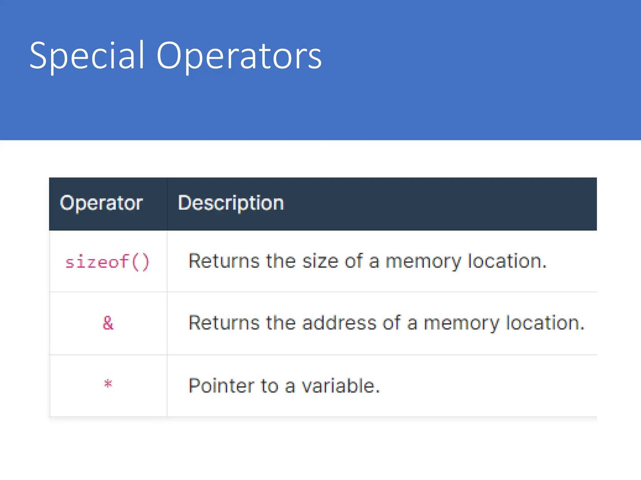Select the sizeof() operator cell
This screenshot has height=480, width=641.
pos(107,262)
